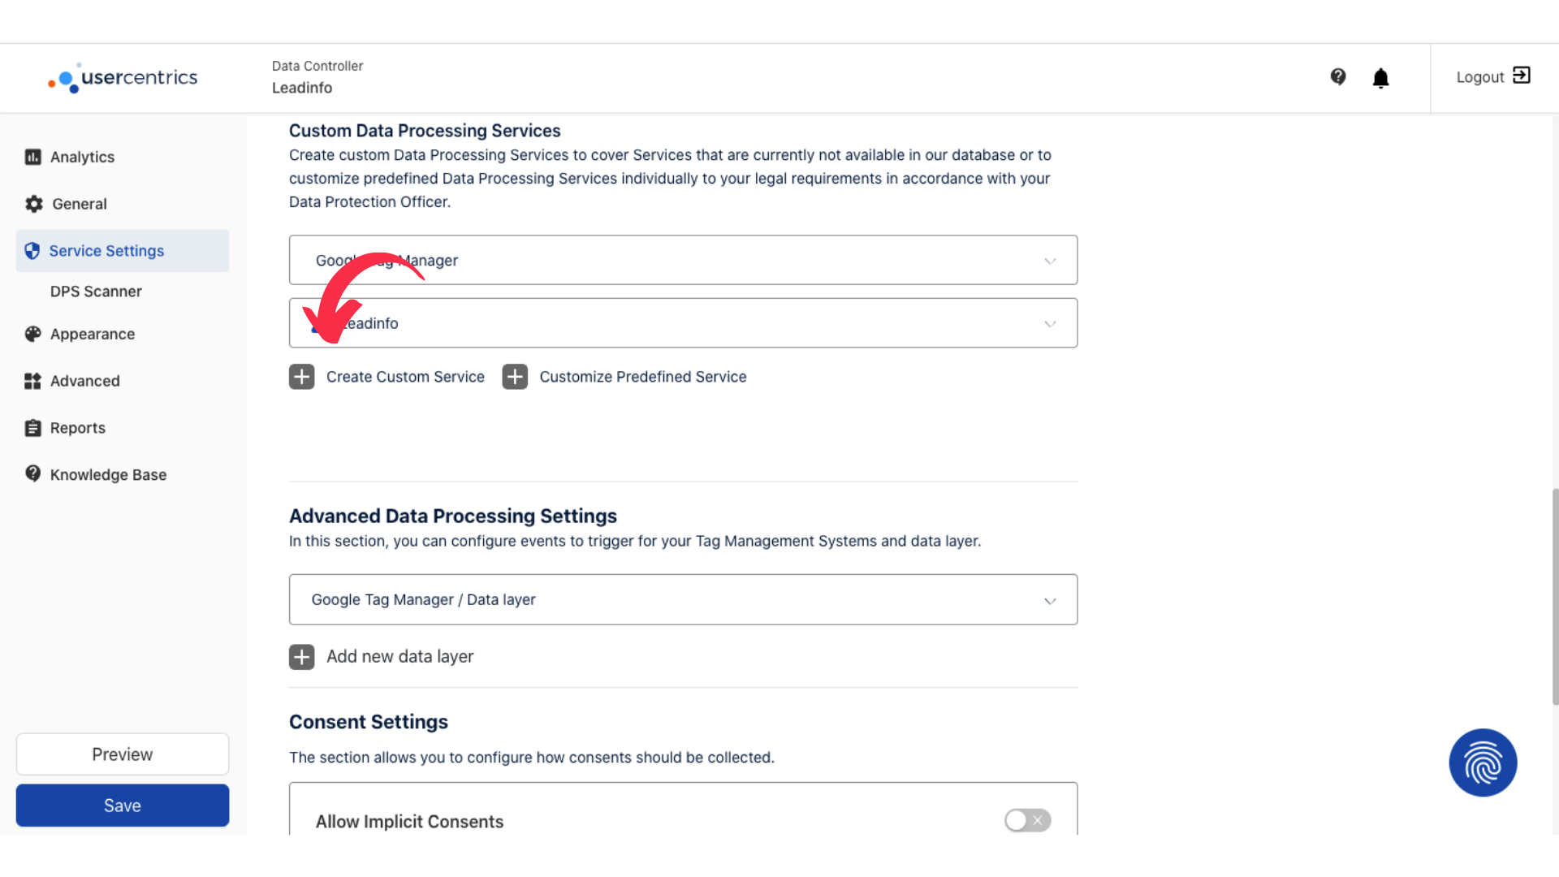Viewport: 1559px width, 877px height.
Task: Open the Google Tag Manager / Data layer row
Action: coord(683,599)
